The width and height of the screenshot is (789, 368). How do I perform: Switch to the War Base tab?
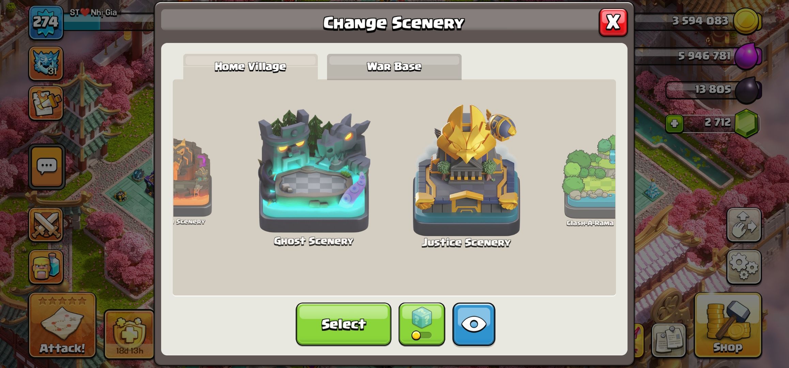394,67
